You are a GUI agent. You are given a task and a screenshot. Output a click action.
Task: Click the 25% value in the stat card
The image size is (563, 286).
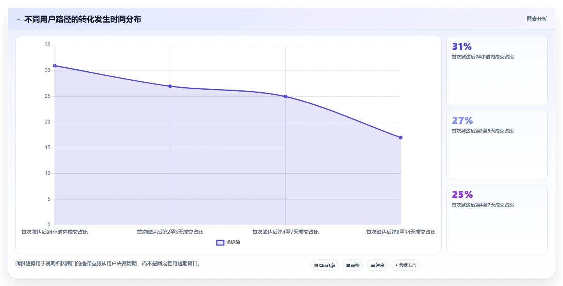462,194
